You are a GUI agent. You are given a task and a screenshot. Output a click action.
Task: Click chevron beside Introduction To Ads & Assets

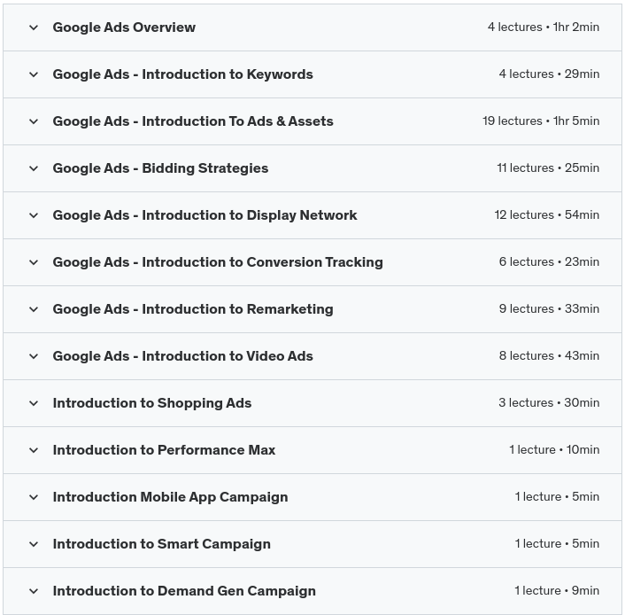[34, 121]
